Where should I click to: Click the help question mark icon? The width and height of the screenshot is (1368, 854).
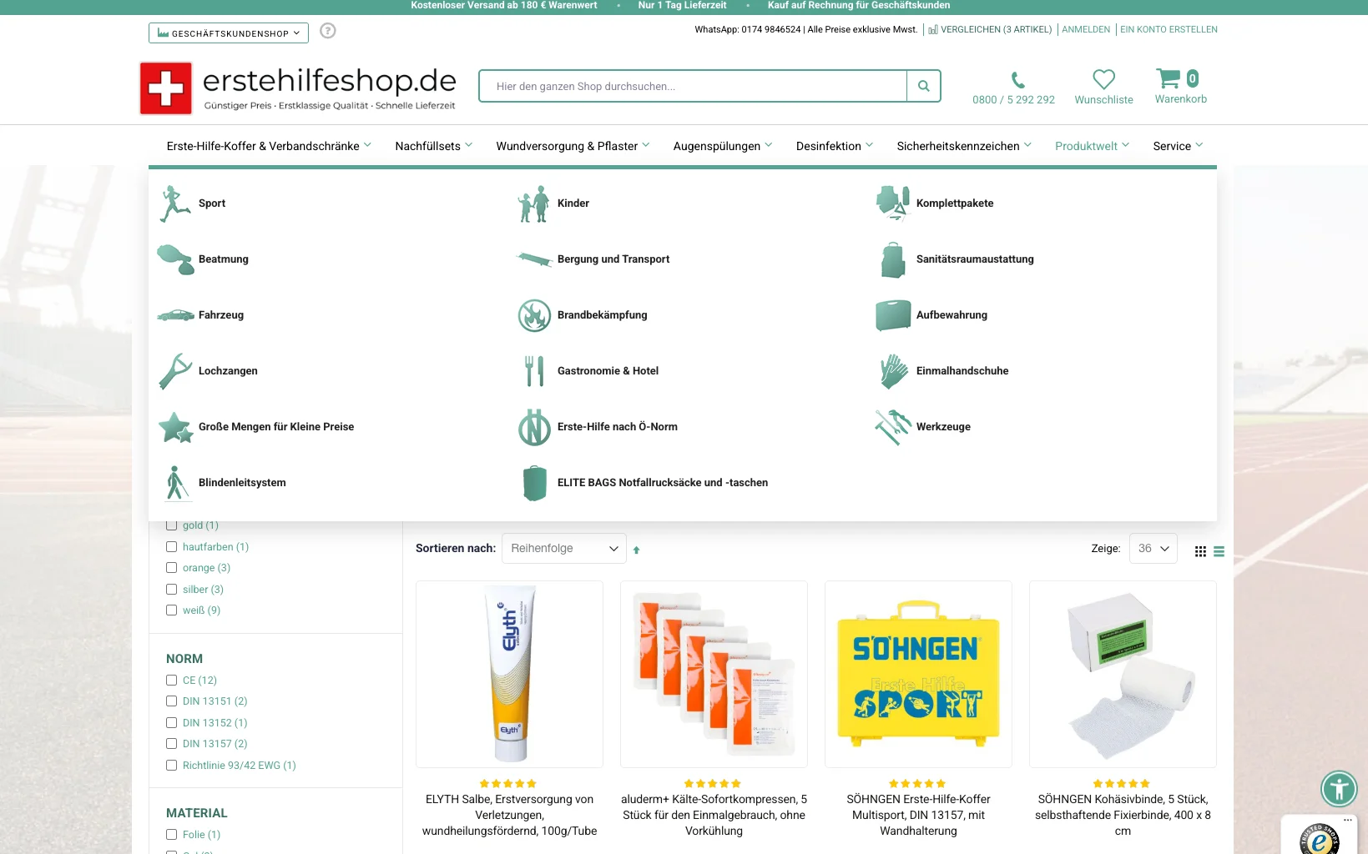point(328,31)
